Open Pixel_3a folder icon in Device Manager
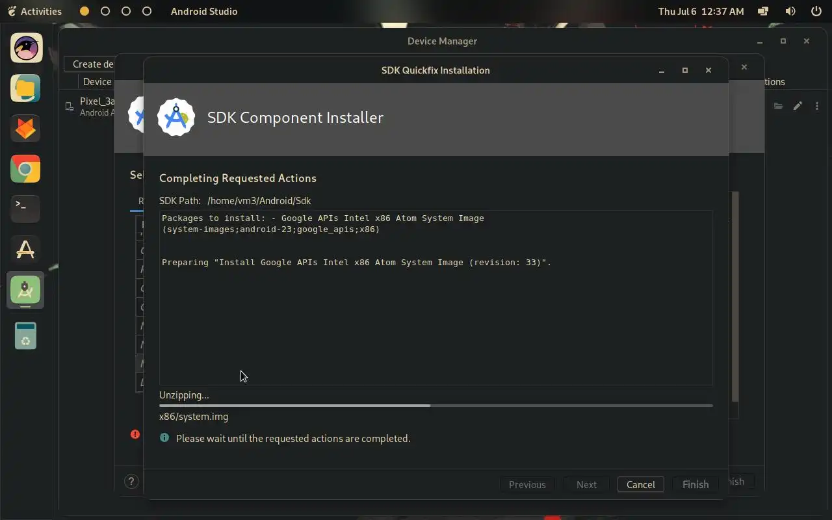The image size is (832, 520). [x=778, y=106]
